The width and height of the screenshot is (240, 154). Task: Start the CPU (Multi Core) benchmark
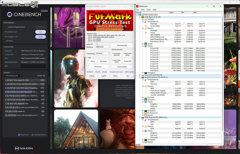pyautogui.click(x=41, y=32)
